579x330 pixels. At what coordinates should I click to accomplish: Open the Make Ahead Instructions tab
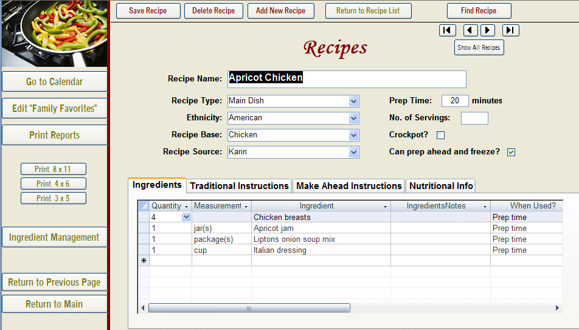pos(349,186)
